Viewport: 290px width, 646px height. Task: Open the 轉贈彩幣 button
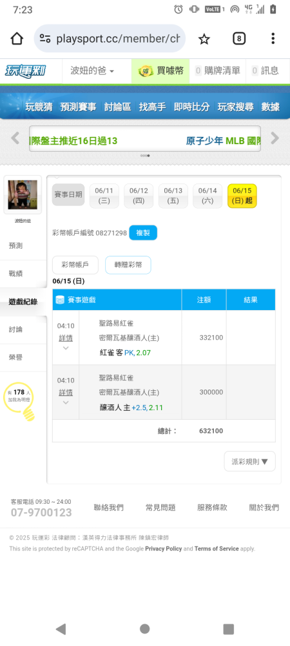[x=128, y=265]
